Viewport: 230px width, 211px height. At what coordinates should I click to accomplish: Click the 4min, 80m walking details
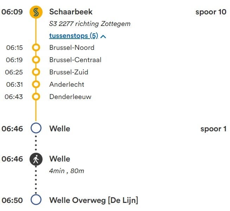coord(67,171)
